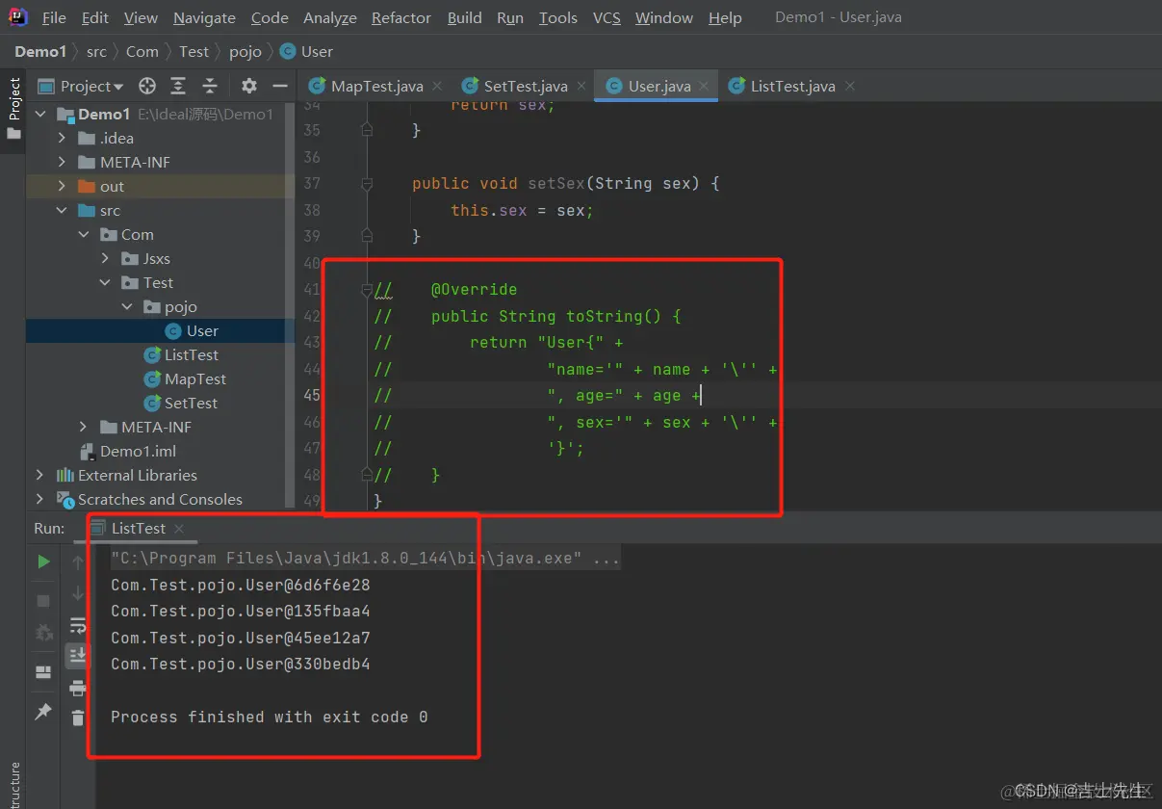
Task: Click the locate-in-project crosshair icon
Action: point(147,86)
